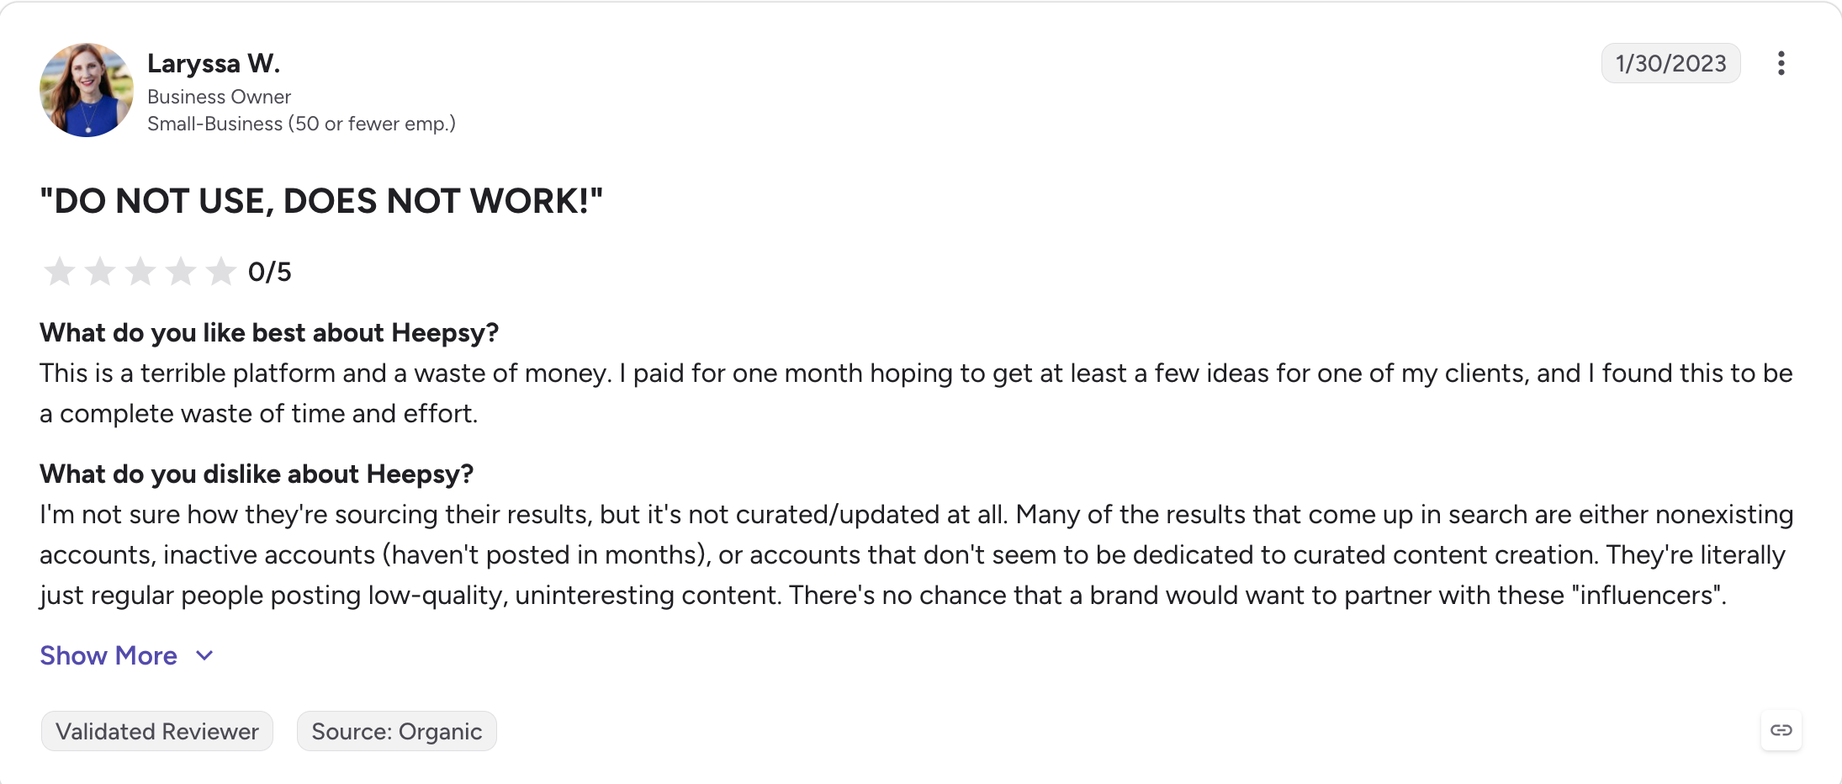Expand the review with Show More
1842x784 pixels.
[109, 655]
